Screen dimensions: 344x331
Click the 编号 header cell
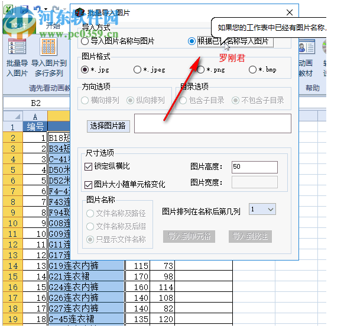coord(35,127)
